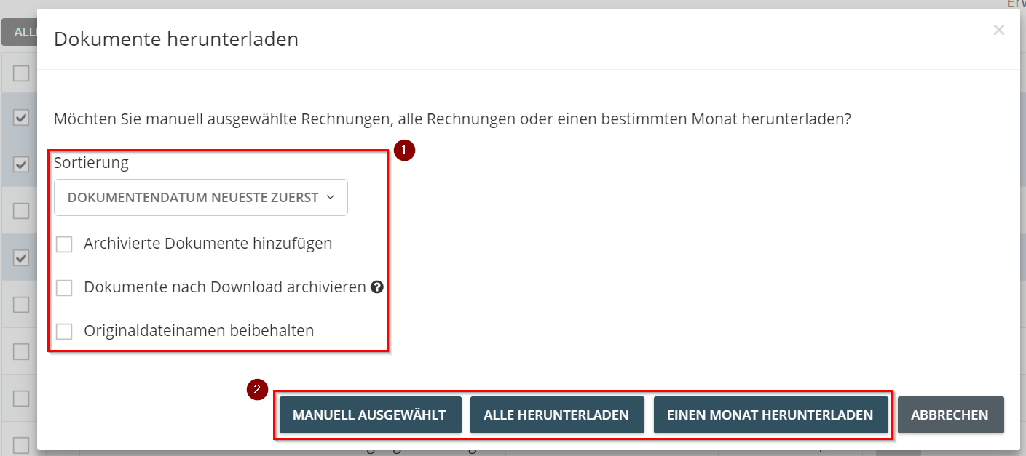Screen dimensions: 1026x456
Task: Click the question text starting Möchten Sie manuell
Action: (x=452, y=119)
